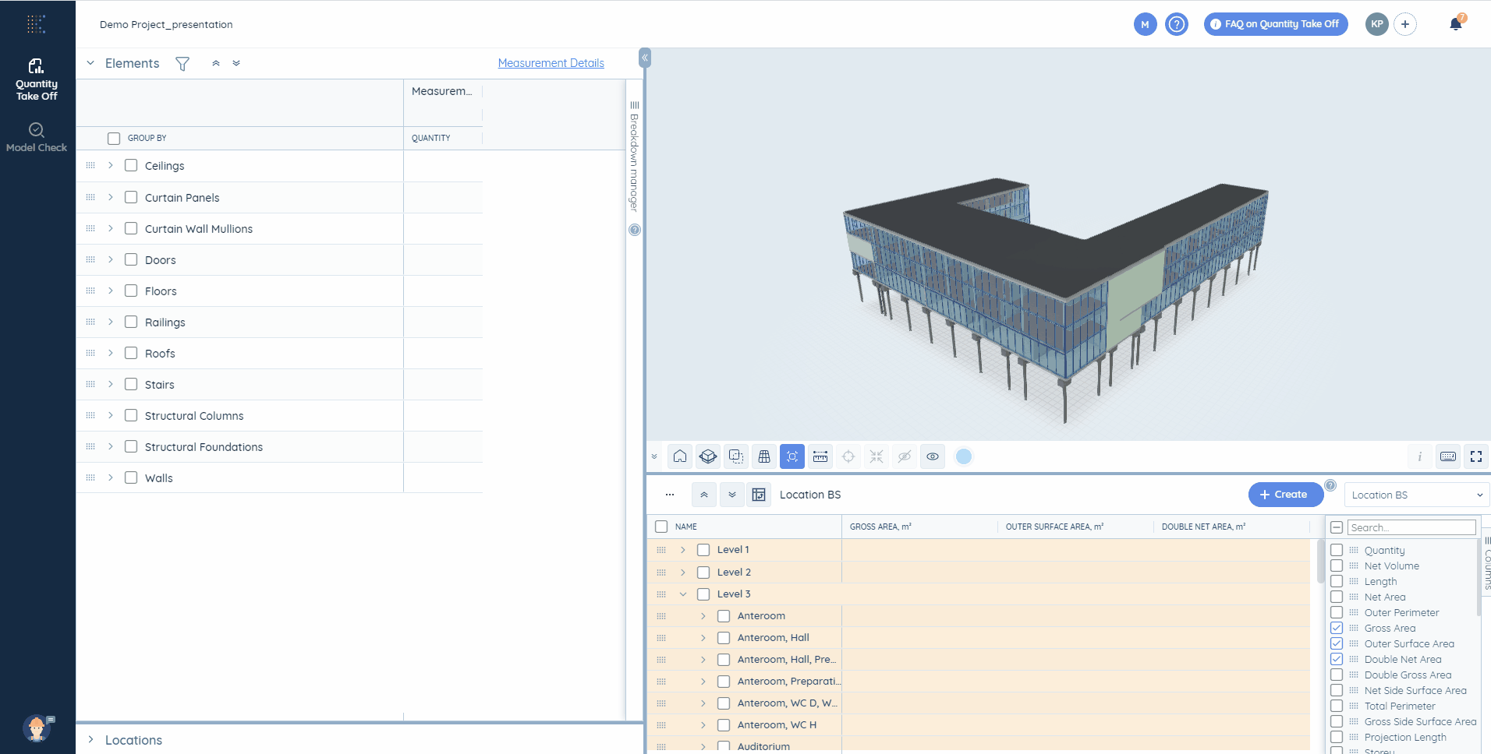The width and height of the screenshot is (1491, 754).
Task: Open keyboard shortcuts icon in viewer
Action: [1448, 456]
